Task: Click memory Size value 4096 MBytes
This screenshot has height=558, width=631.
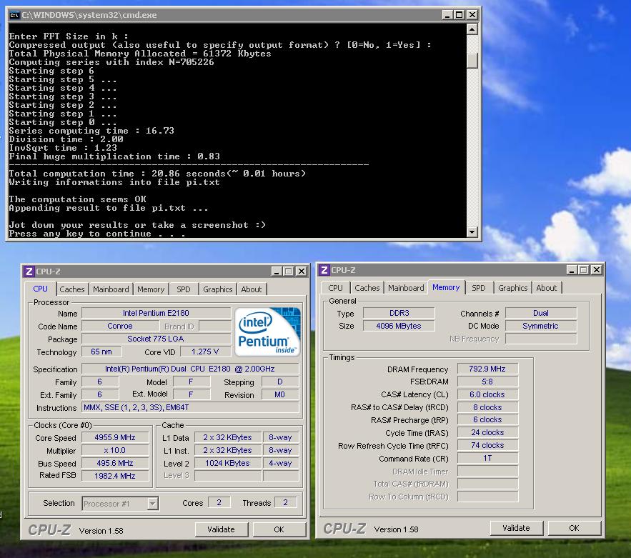Action: click(399, 326)
